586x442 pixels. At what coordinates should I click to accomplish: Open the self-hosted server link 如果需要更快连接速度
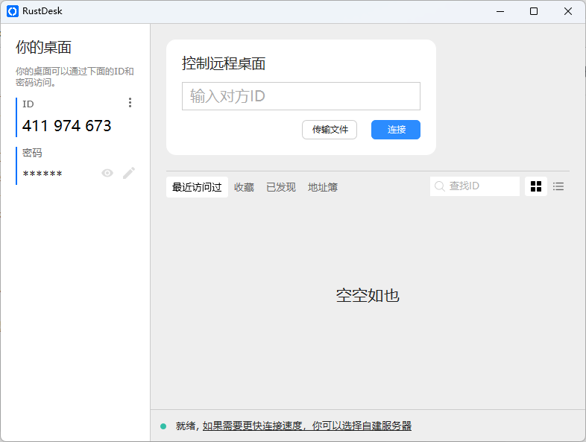(x=307, y=426)
